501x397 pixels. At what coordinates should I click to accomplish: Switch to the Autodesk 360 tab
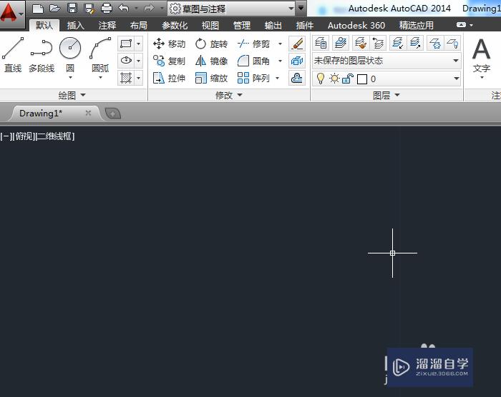(x=356, y=25)
